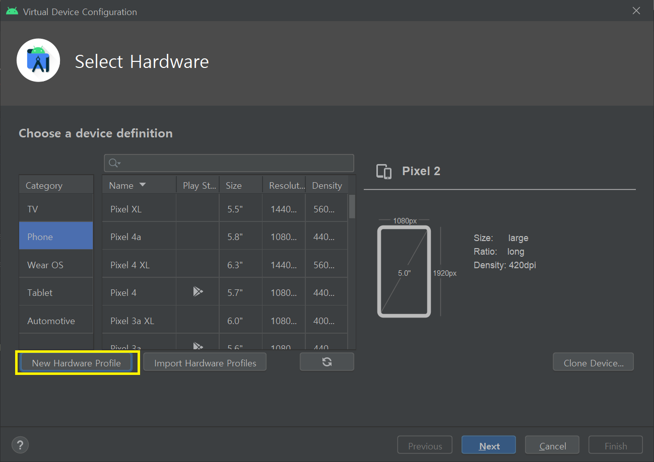Screen dimensions: 654x462
Task: Open Import Hardware Profiles
Action: (x=205, y=363)
